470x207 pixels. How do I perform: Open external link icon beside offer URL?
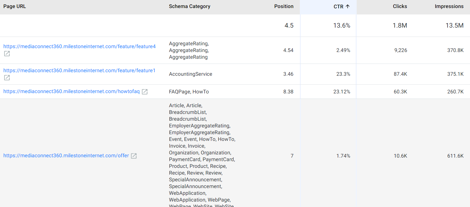(134, 156)
